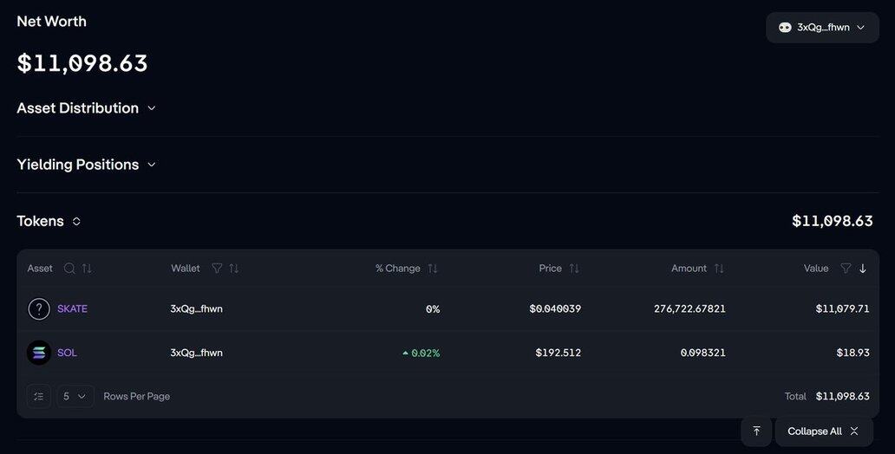
Task: Open the Wallet column filter
Action: [217, 269]
